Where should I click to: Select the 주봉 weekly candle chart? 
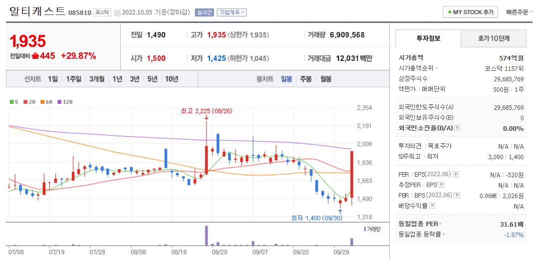(x=306, y=79)
